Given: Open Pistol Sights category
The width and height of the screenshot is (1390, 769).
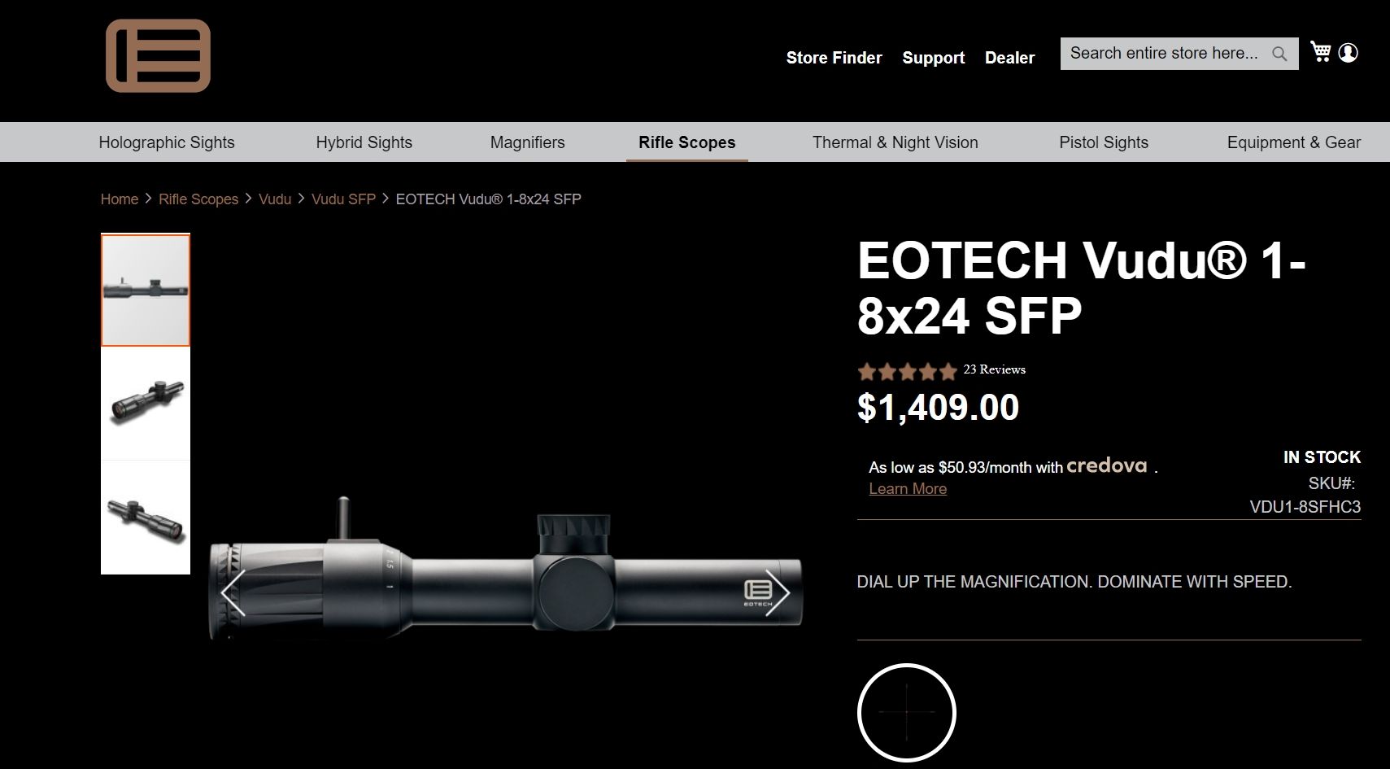Looking at the screenshot, I should point(1103,142).
